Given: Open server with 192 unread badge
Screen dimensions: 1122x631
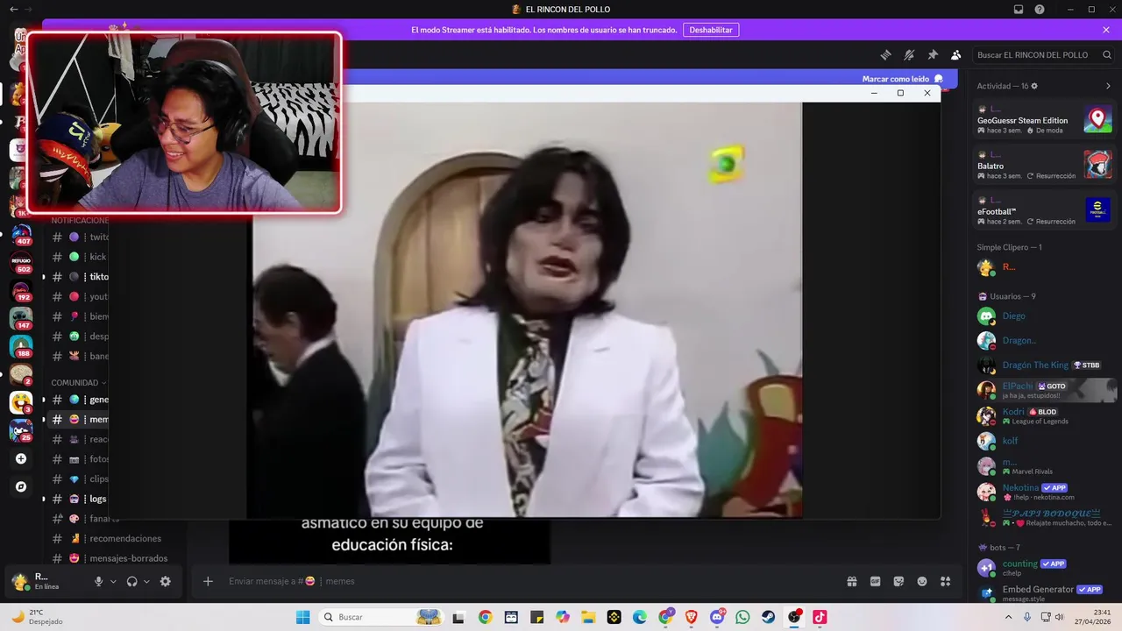Looking at the screenshot, I should point(21,290).
